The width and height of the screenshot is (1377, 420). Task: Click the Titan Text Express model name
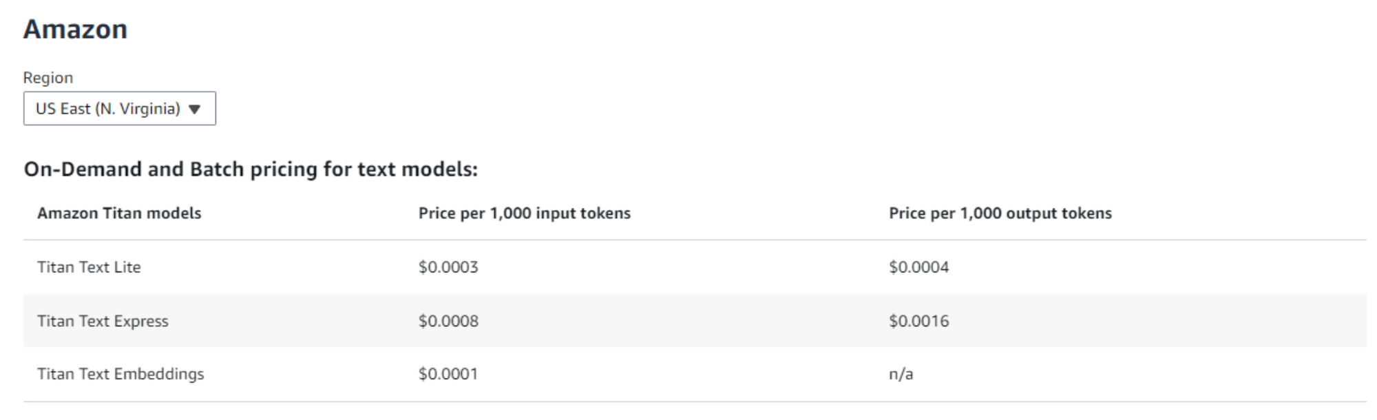point(103,321)
